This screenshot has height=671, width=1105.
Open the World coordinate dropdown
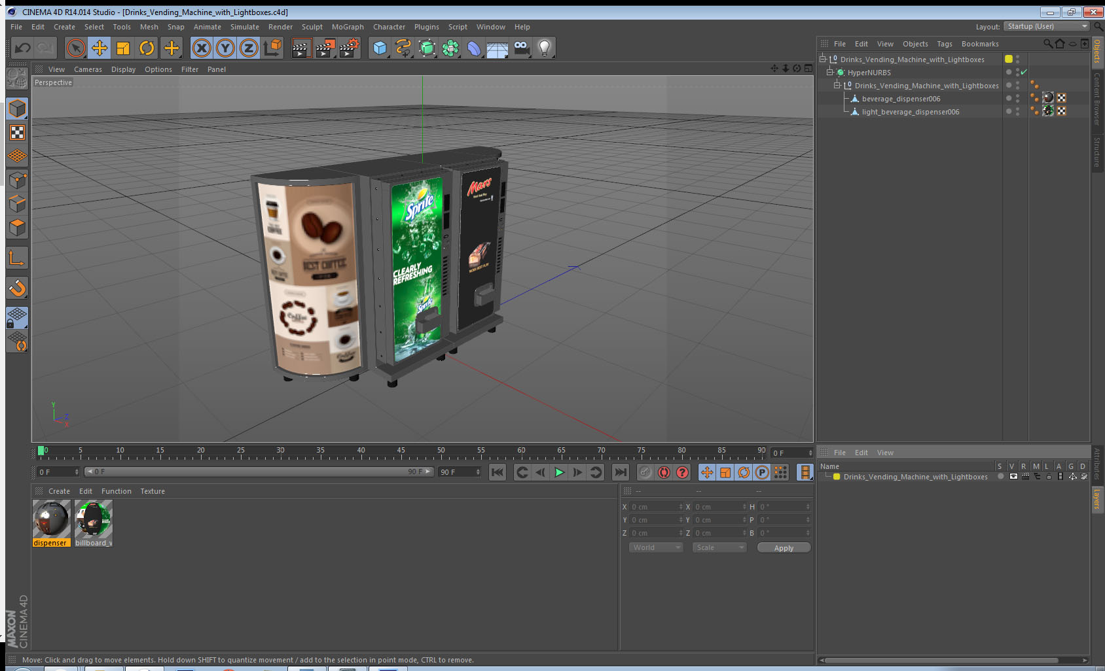(x=656, y=547)
